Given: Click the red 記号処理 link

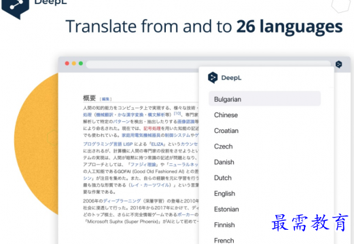Looking at the screenshot, I should click(152, 128).
